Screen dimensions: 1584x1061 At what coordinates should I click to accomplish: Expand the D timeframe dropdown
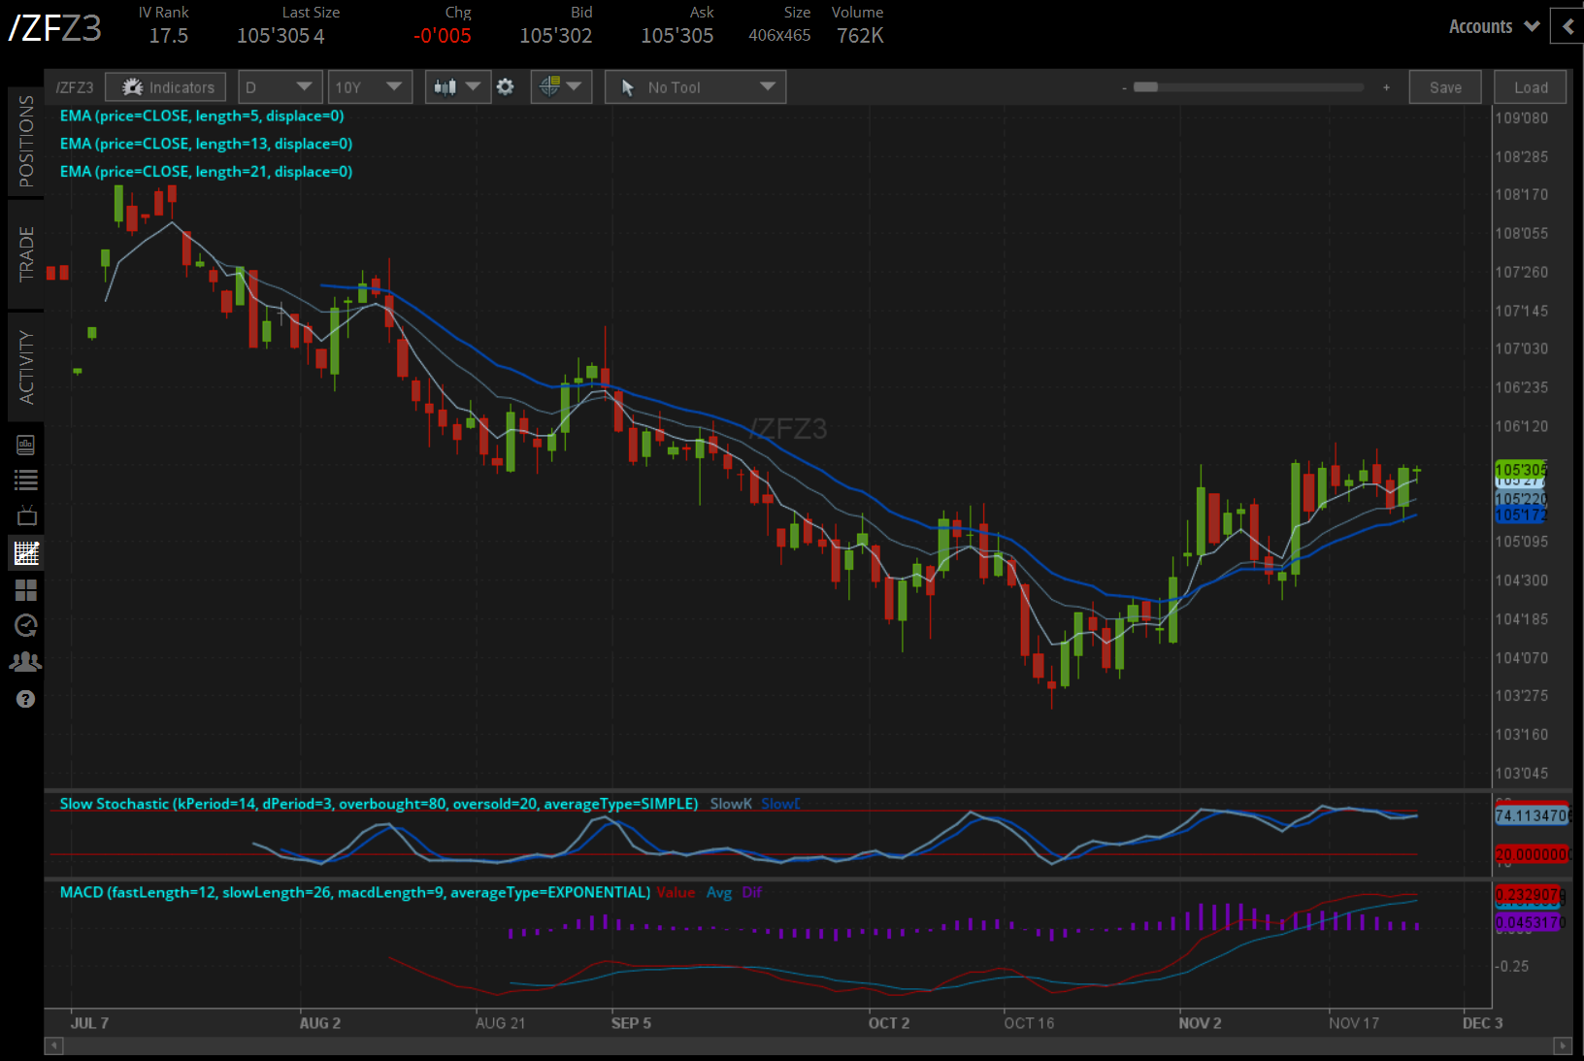click(x=280, y=87)
